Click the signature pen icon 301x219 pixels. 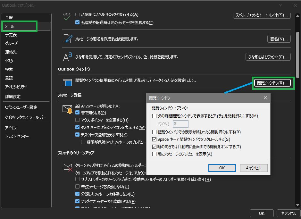pyautogui.click(x=67, y=38)
